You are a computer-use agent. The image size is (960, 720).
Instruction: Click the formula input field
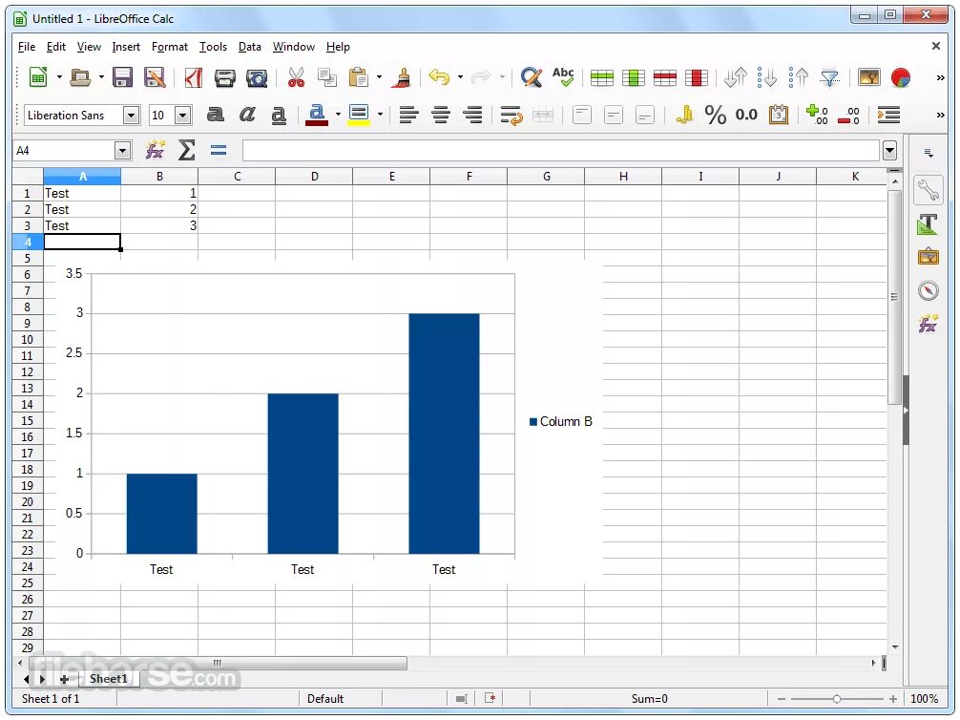560,150
